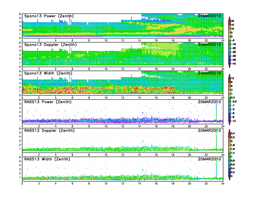
Task: Click y-axis tick '2' of RASS13 Doppler panel
Action: (x=20, y=145)
